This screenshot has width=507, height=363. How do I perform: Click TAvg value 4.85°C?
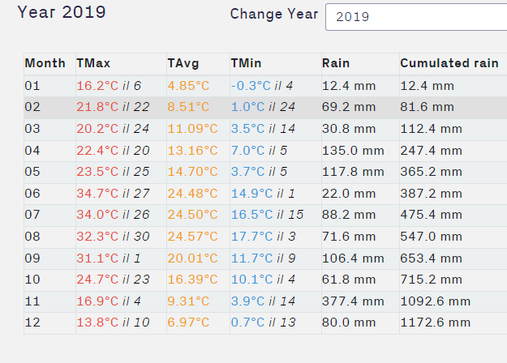tap(188, 86)
